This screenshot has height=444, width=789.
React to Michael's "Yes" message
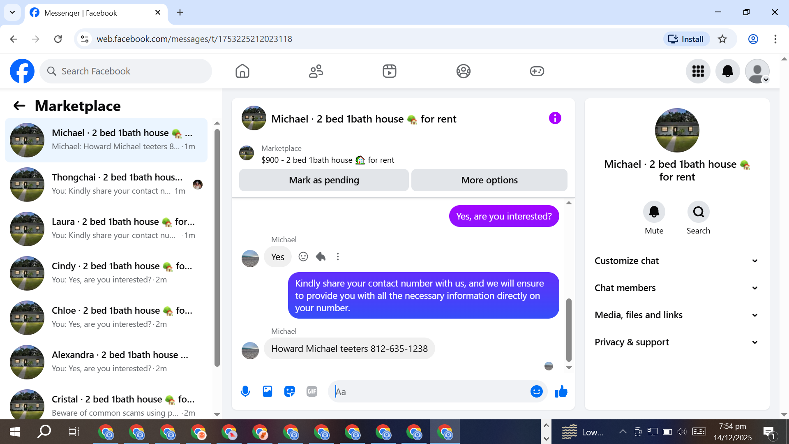tap(303, 257)
